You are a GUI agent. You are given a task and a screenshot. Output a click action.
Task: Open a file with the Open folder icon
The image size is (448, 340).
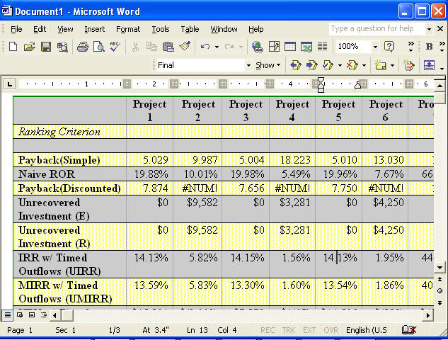click(29, 47)
